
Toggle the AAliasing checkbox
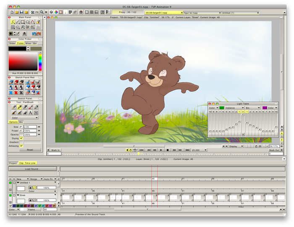coord(21,146)
